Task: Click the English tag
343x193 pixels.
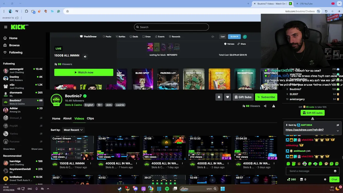Action: [89, 105]
